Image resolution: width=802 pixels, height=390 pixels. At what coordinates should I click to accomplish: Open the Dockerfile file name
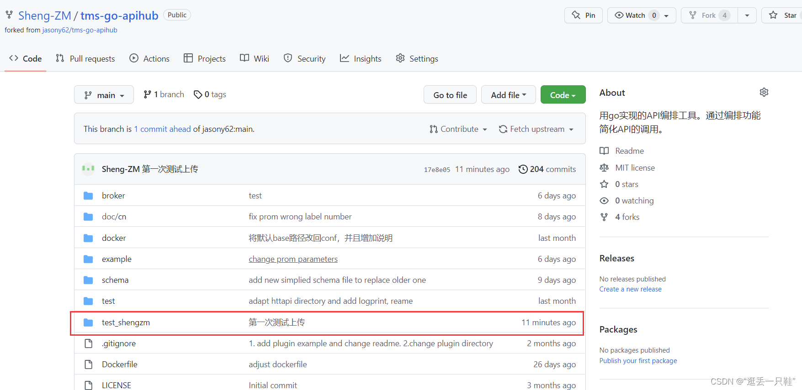point(120,364)
